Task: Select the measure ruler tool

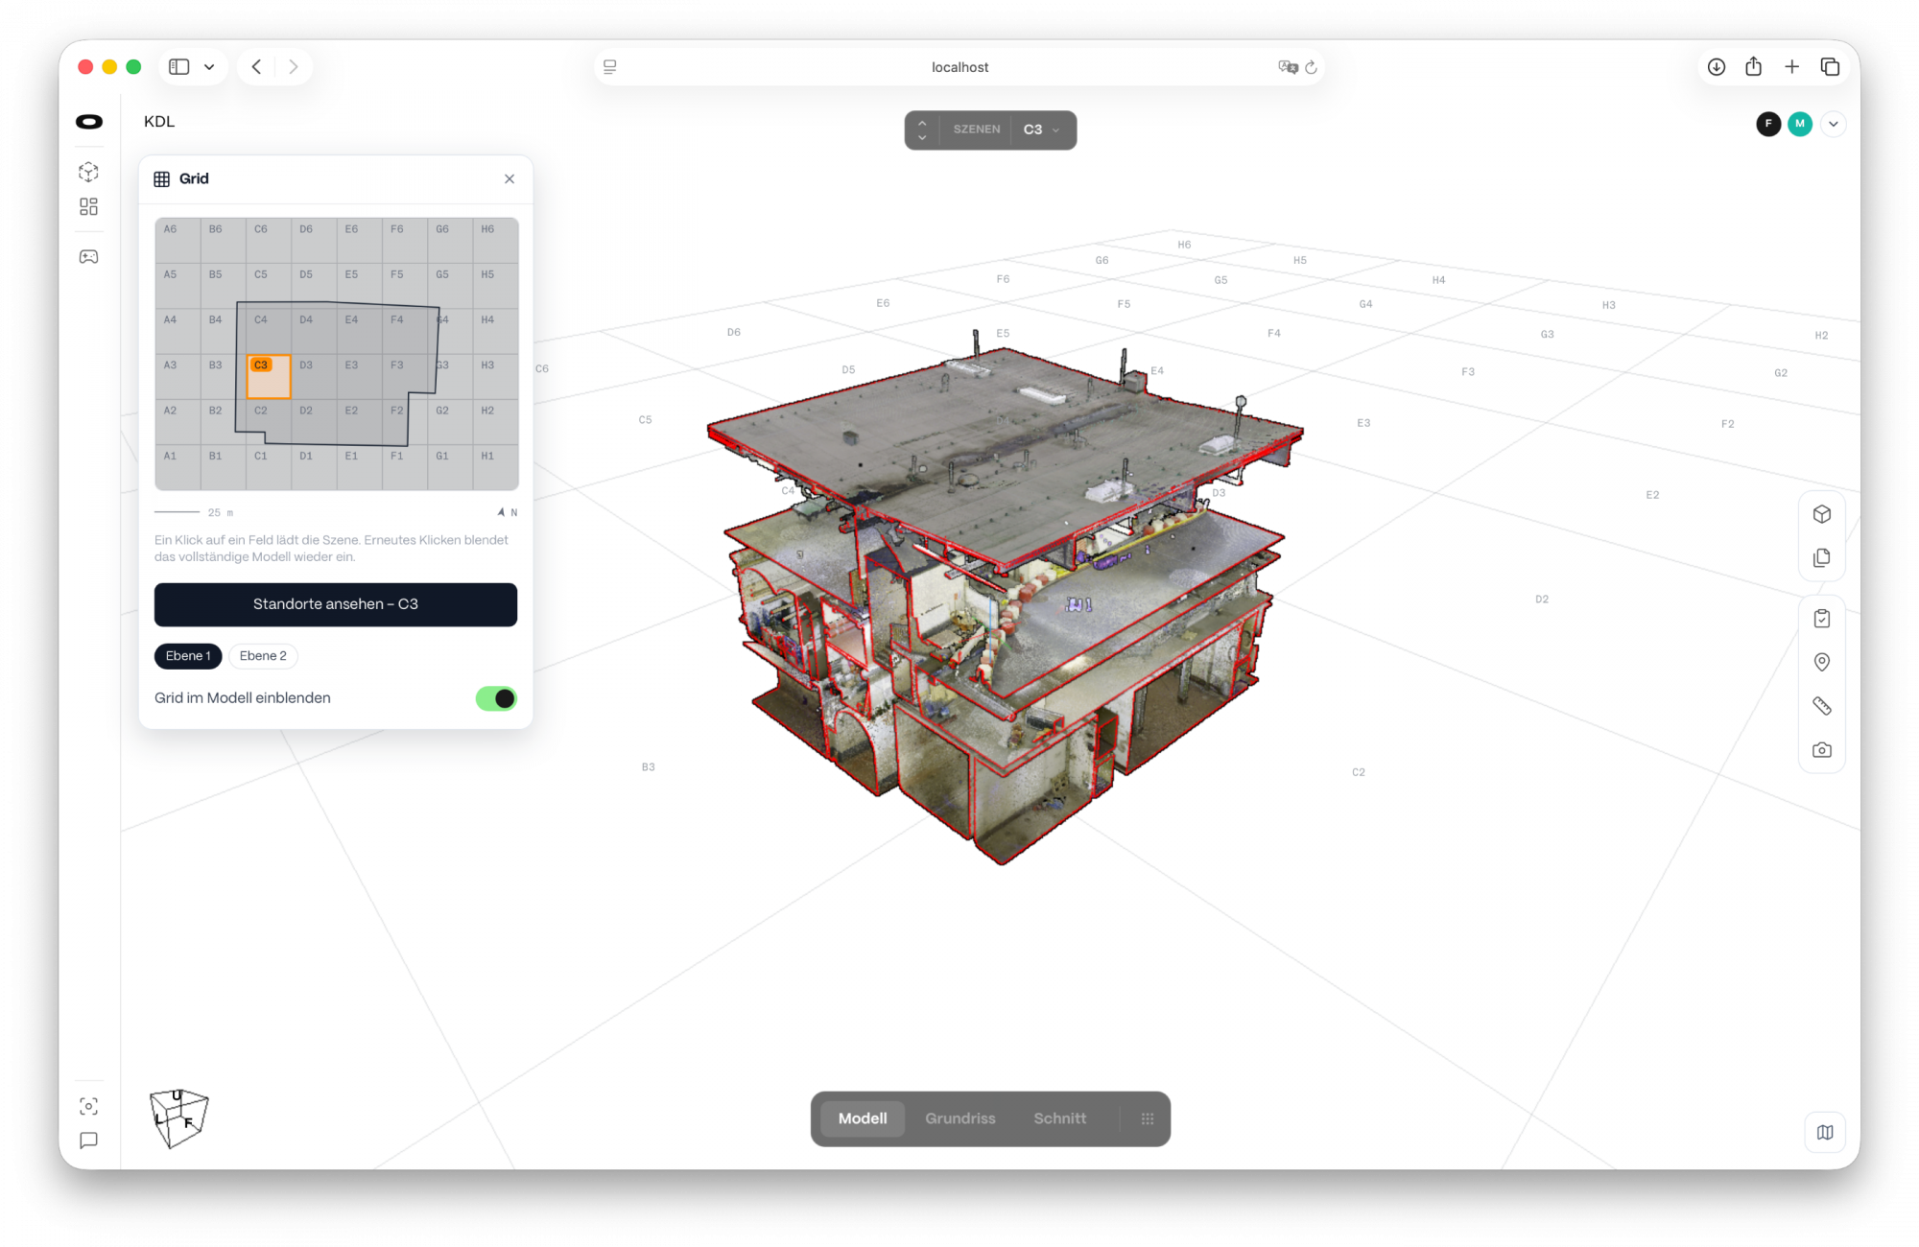Action: tap(1821, 706)
